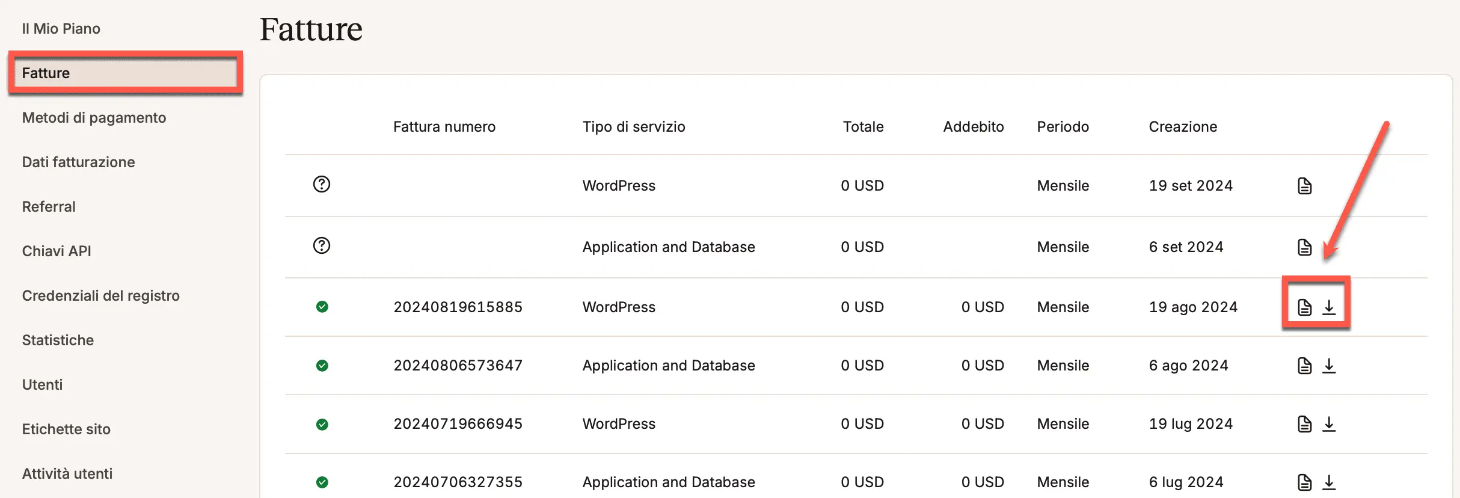The height and width of the screenshot is (498, 1460).
Task: Open Il Mio Piano in sidebar
Action: pos(61,29)
